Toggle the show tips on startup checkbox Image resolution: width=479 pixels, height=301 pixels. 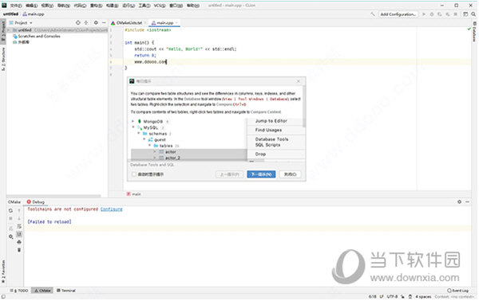[x=134, y=174]
